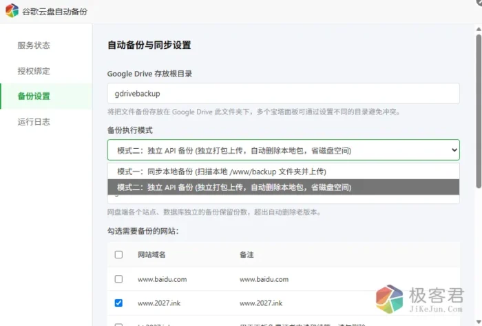Choose 模式一 同步本地备份 option
The image size is (482, 326).
(284, 172)
